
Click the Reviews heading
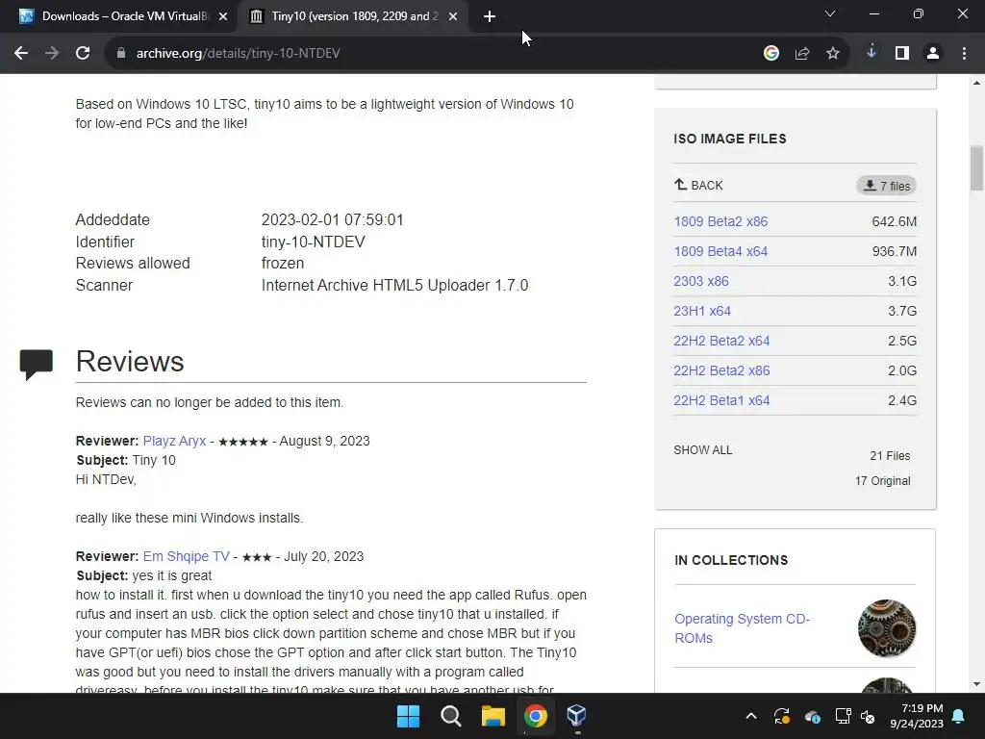point(130,362)
